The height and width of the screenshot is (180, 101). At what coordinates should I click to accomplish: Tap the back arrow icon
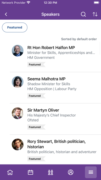6,14
